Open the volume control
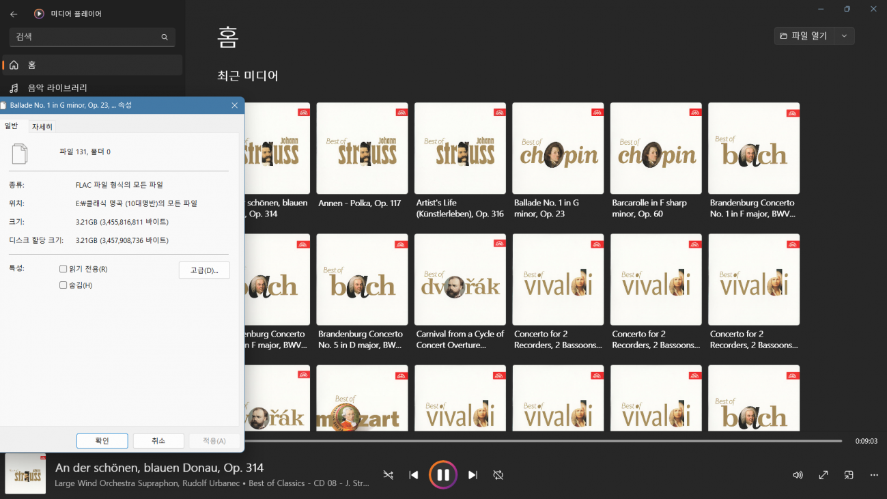This screenshot has height=499, width=887. (x=798, y=475)
